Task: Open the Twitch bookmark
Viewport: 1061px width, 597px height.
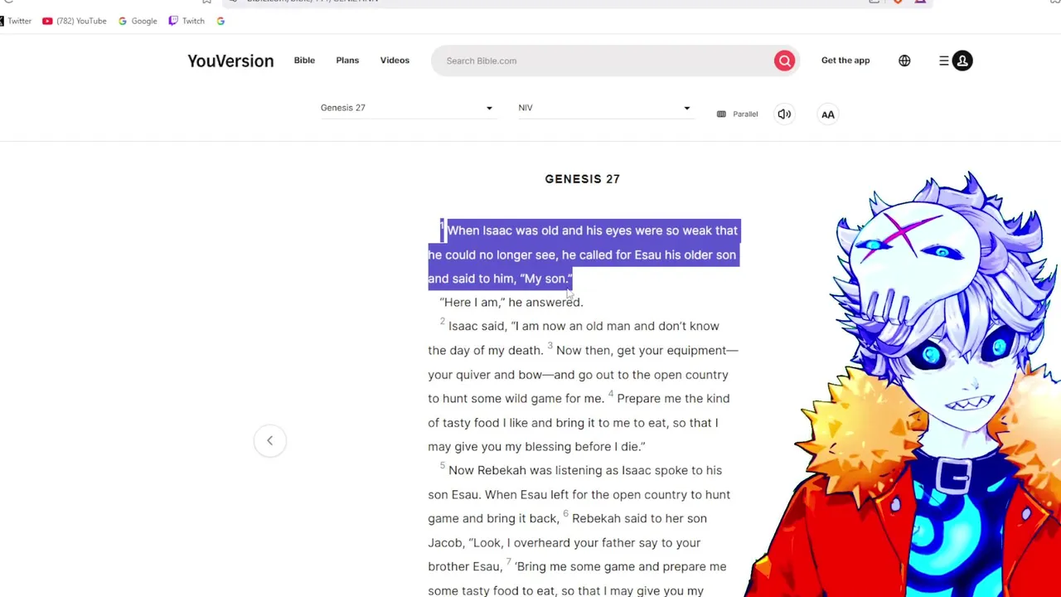Action: tap(187, 21)
